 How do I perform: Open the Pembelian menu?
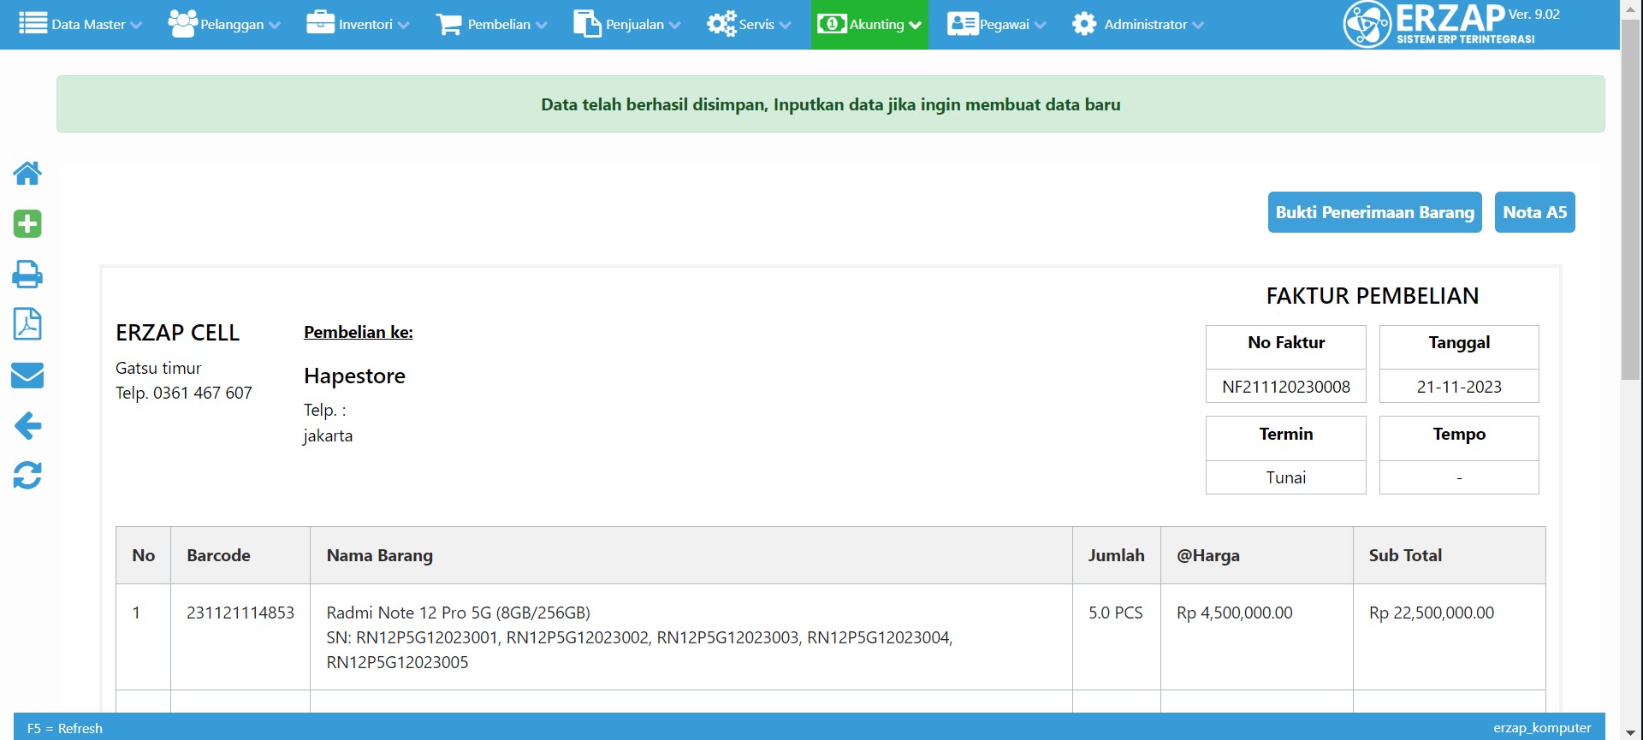click(x=491, y=24)
